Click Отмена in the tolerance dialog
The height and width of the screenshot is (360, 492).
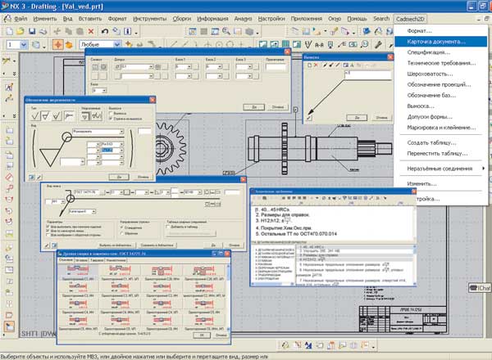pos(277,107)
